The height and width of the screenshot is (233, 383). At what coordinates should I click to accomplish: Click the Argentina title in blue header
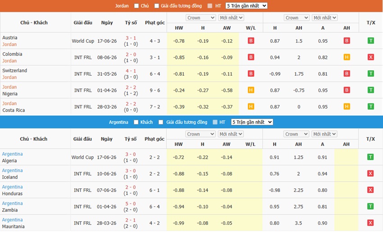(x=119, y=122)
